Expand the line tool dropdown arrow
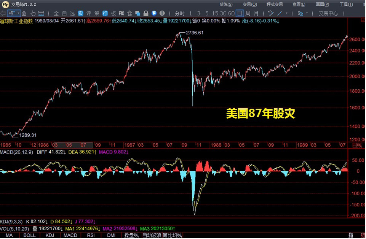The image size is (366, 239). pyautogui.click(x=287, y=13)
